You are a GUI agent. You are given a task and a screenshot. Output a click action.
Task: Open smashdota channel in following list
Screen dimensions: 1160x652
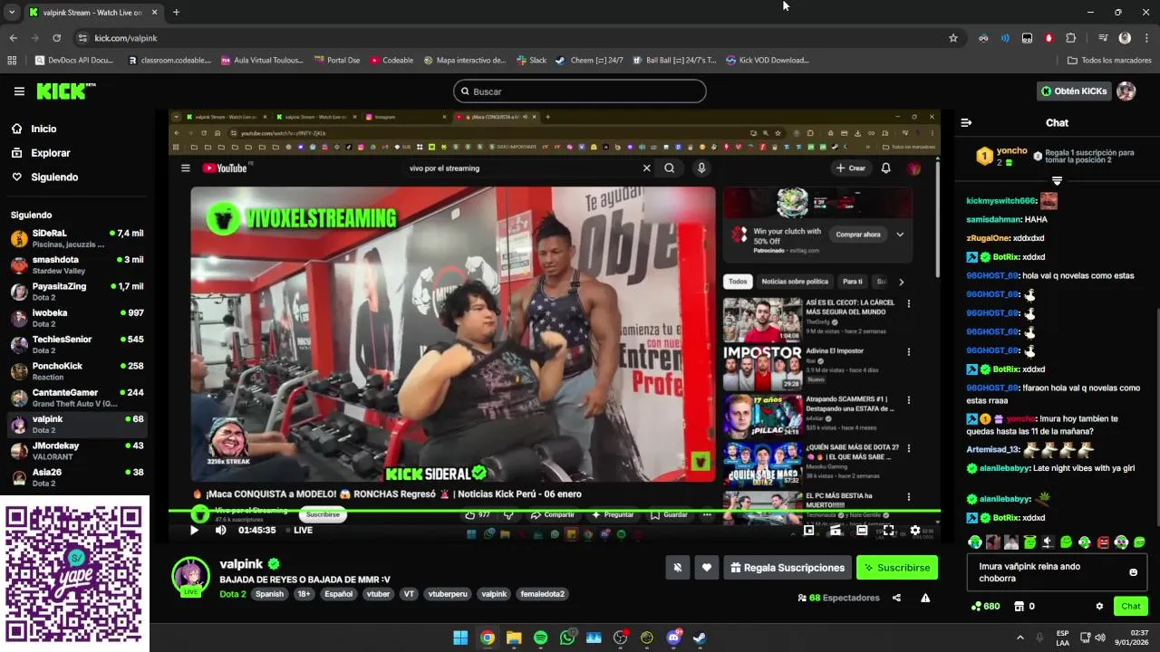point(76,264)
